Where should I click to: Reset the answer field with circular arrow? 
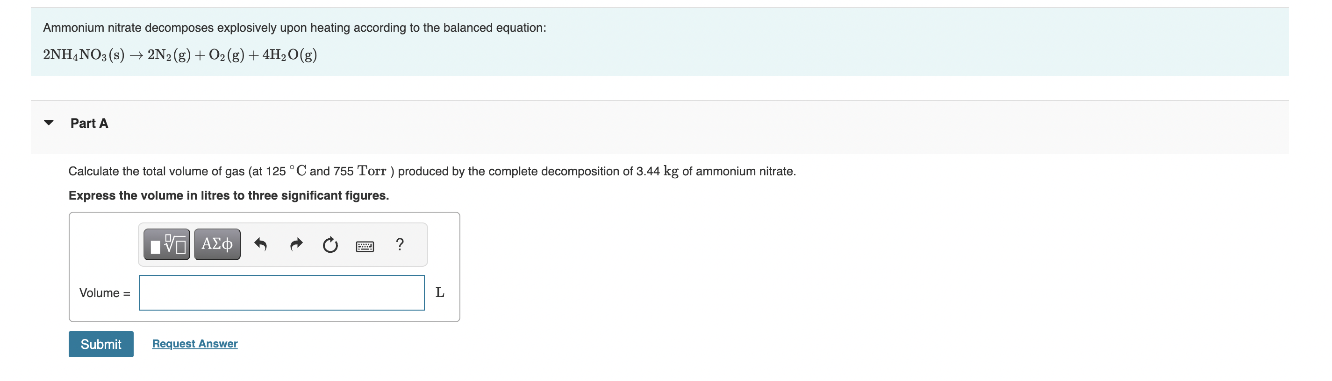pyautogui.click(x=330, y=244)
